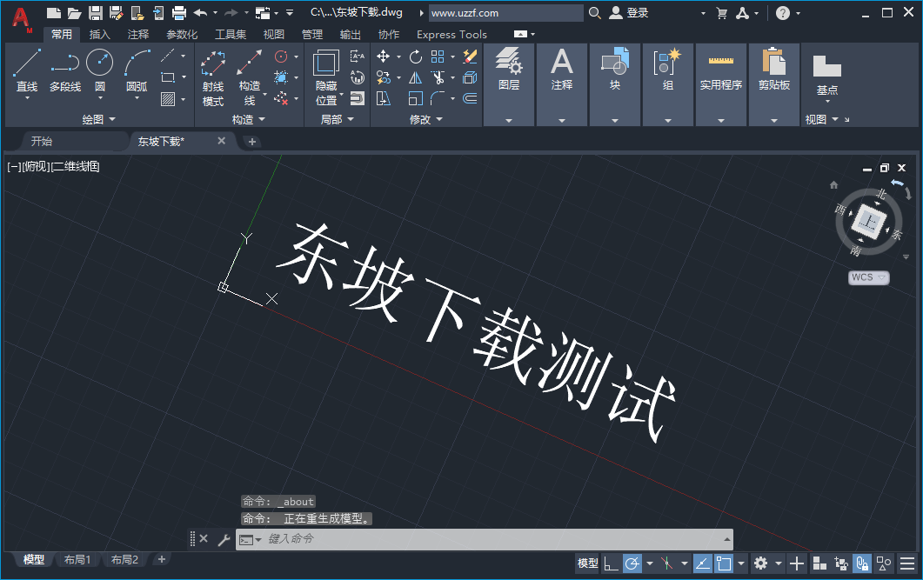
Task: Toggle object snap tracking in status bar
Action: [x=702, y=563]
